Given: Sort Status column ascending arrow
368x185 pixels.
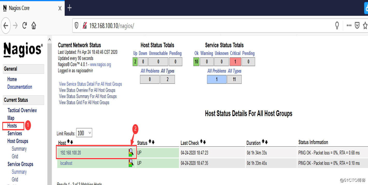Looking at the screenshot, I should click(x=150, y=142).
